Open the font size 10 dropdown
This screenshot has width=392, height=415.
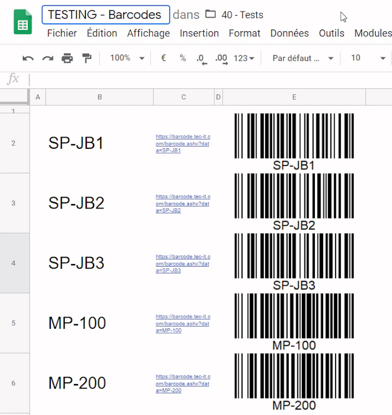368,58
